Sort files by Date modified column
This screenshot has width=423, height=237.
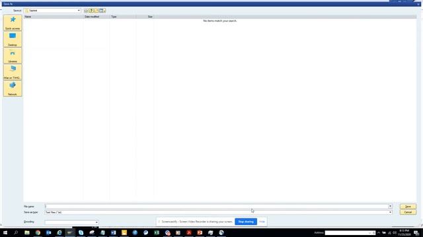click(96, 16)
